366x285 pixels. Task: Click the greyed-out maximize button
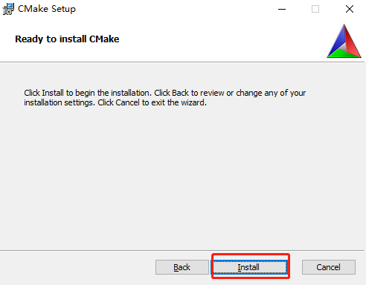tap(315, 9)
